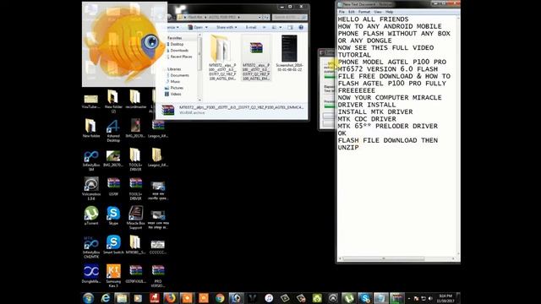Open the Skype desktop shortcut
The width and height of the screenshot is (541, 304).
pos(113,216)
